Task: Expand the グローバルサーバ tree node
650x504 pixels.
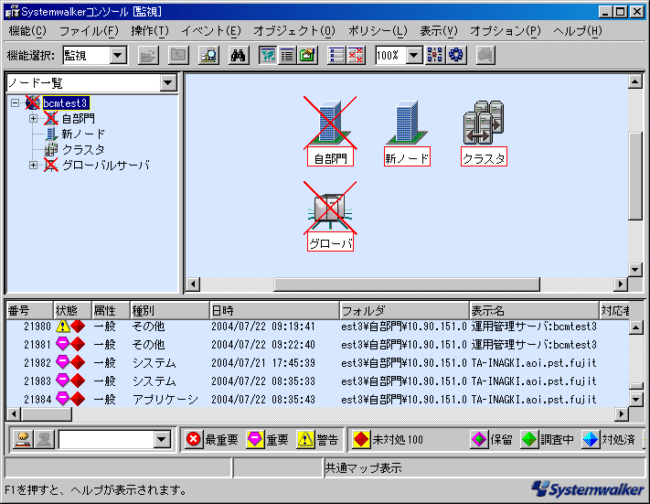Action: [33, 165]
